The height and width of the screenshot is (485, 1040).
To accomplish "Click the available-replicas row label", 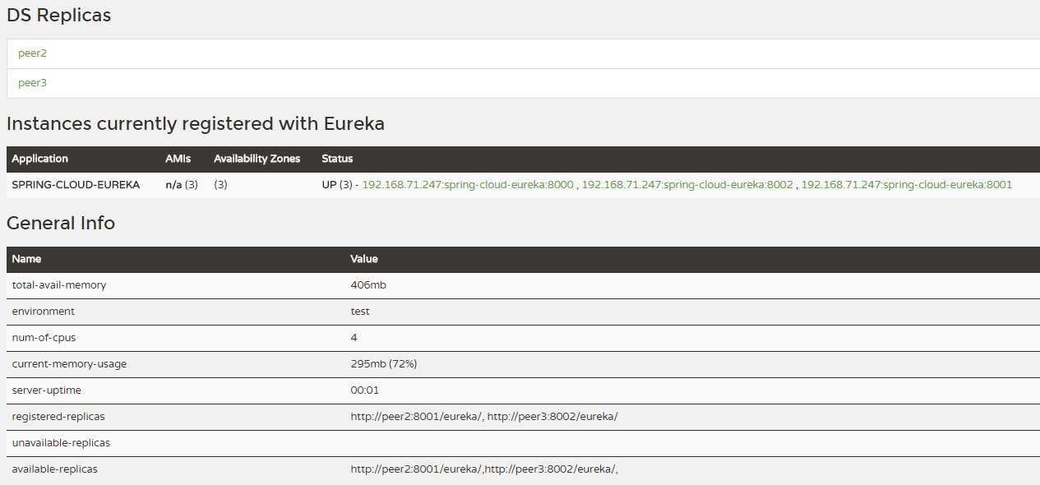I will 54,469.
